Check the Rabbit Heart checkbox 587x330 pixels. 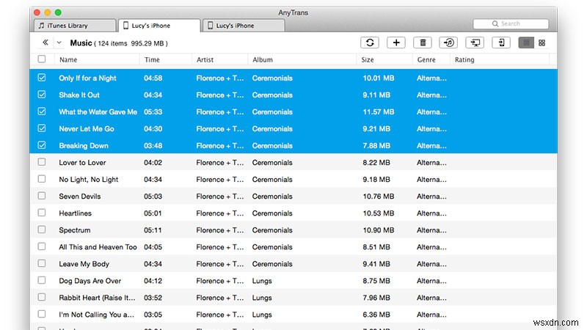tap(42, 297)
